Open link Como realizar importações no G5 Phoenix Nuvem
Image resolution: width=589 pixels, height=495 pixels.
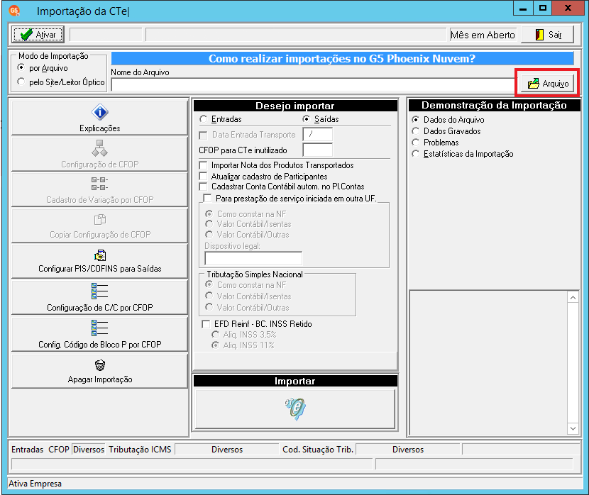(342, 59)
